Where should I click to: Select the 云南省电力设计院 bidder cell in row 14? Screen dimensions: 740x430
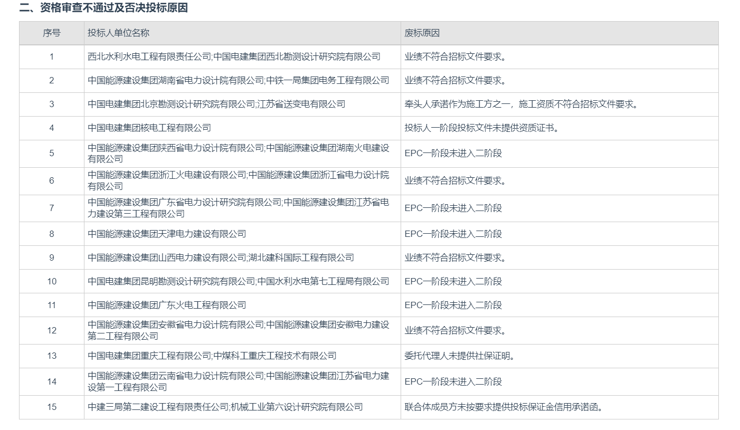[238, 381]
